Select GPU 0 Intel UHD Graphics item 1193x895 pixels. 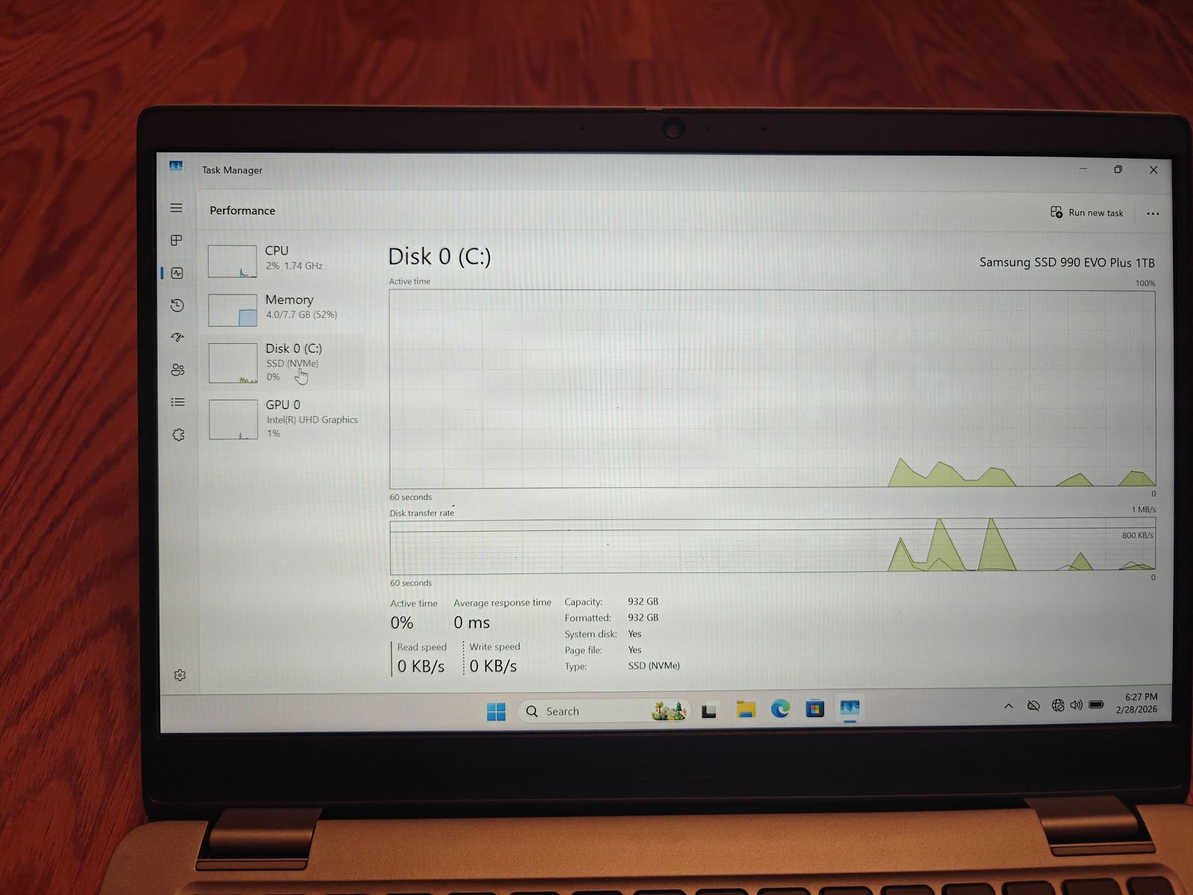click(x=283, y=420)
